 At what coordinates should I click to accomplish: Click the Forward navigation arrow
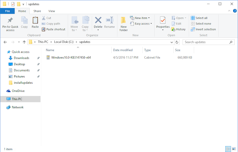tap(13, 42)
